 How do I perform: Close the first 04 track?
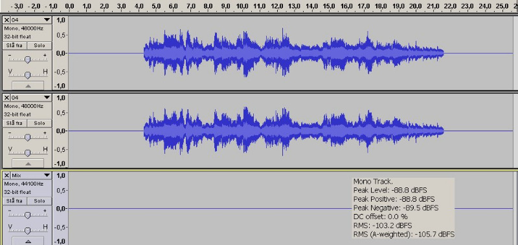6,20
